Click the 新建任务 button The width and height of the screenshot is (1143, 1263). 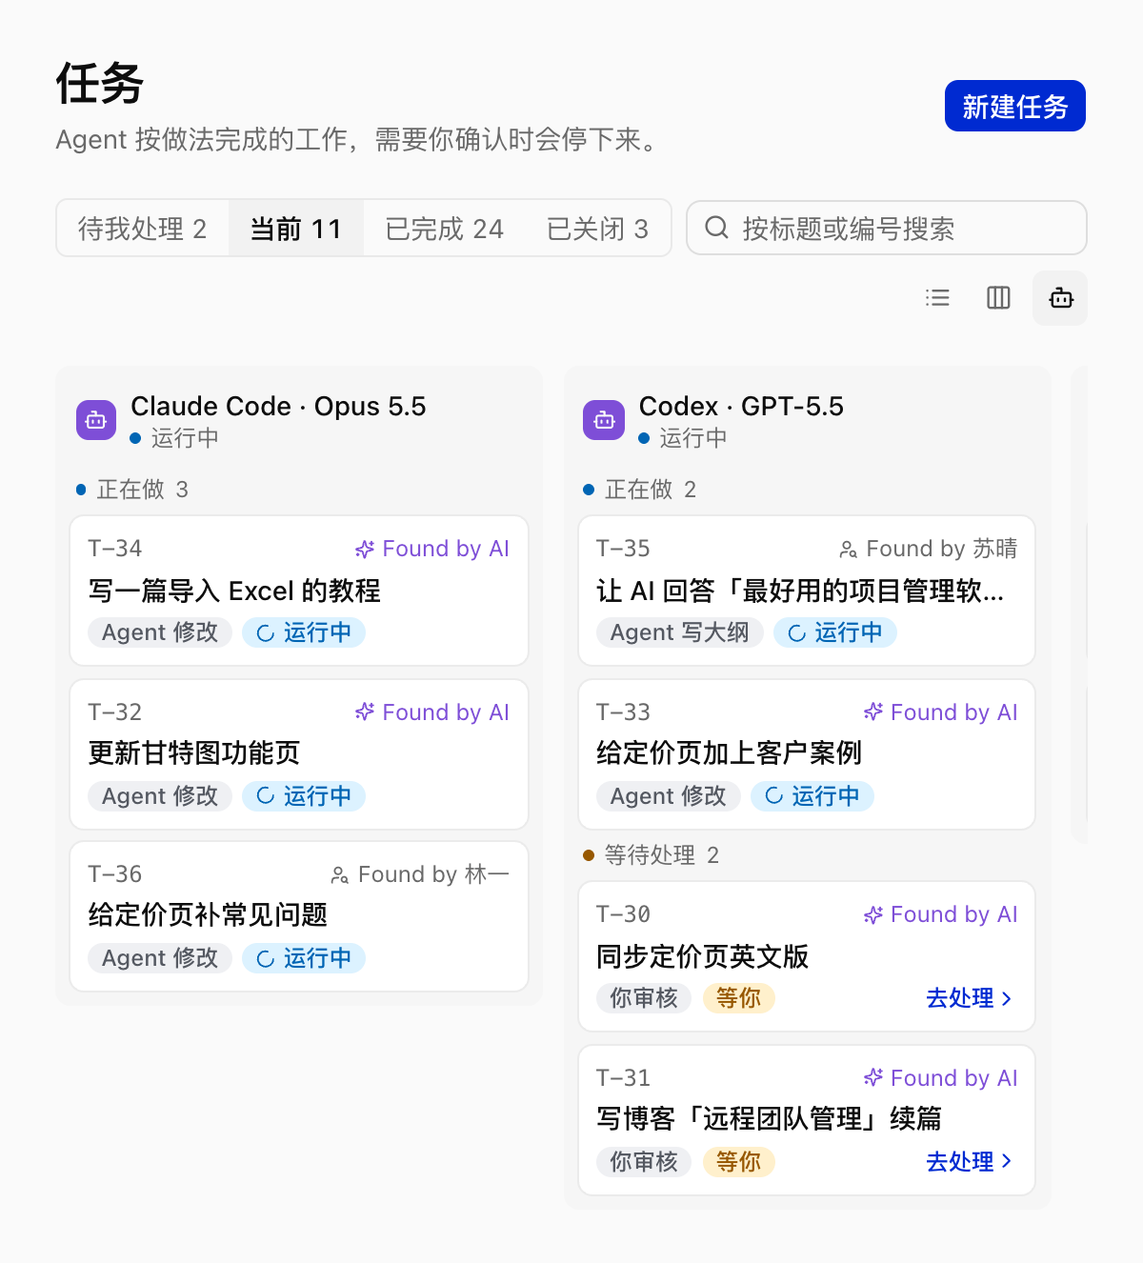(1015, 106)
